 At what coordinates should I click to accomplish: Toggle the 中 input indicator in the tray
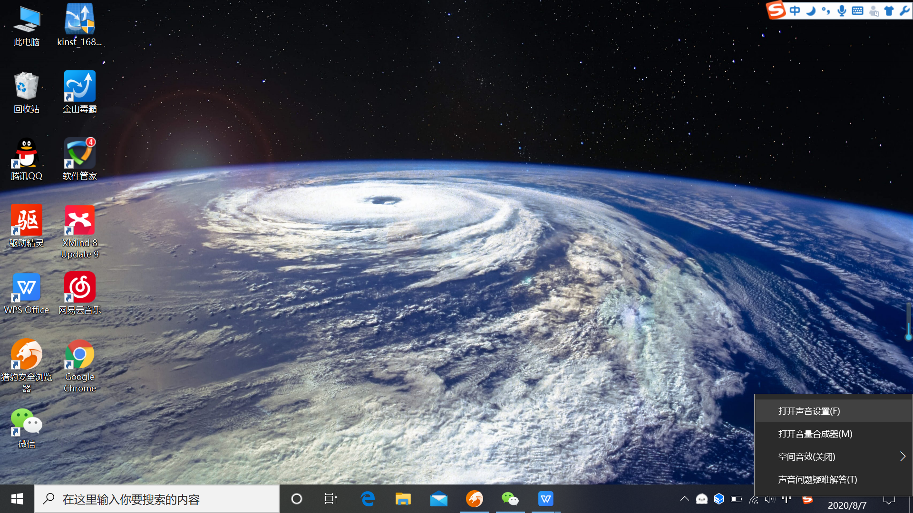[x=787, y=499]
